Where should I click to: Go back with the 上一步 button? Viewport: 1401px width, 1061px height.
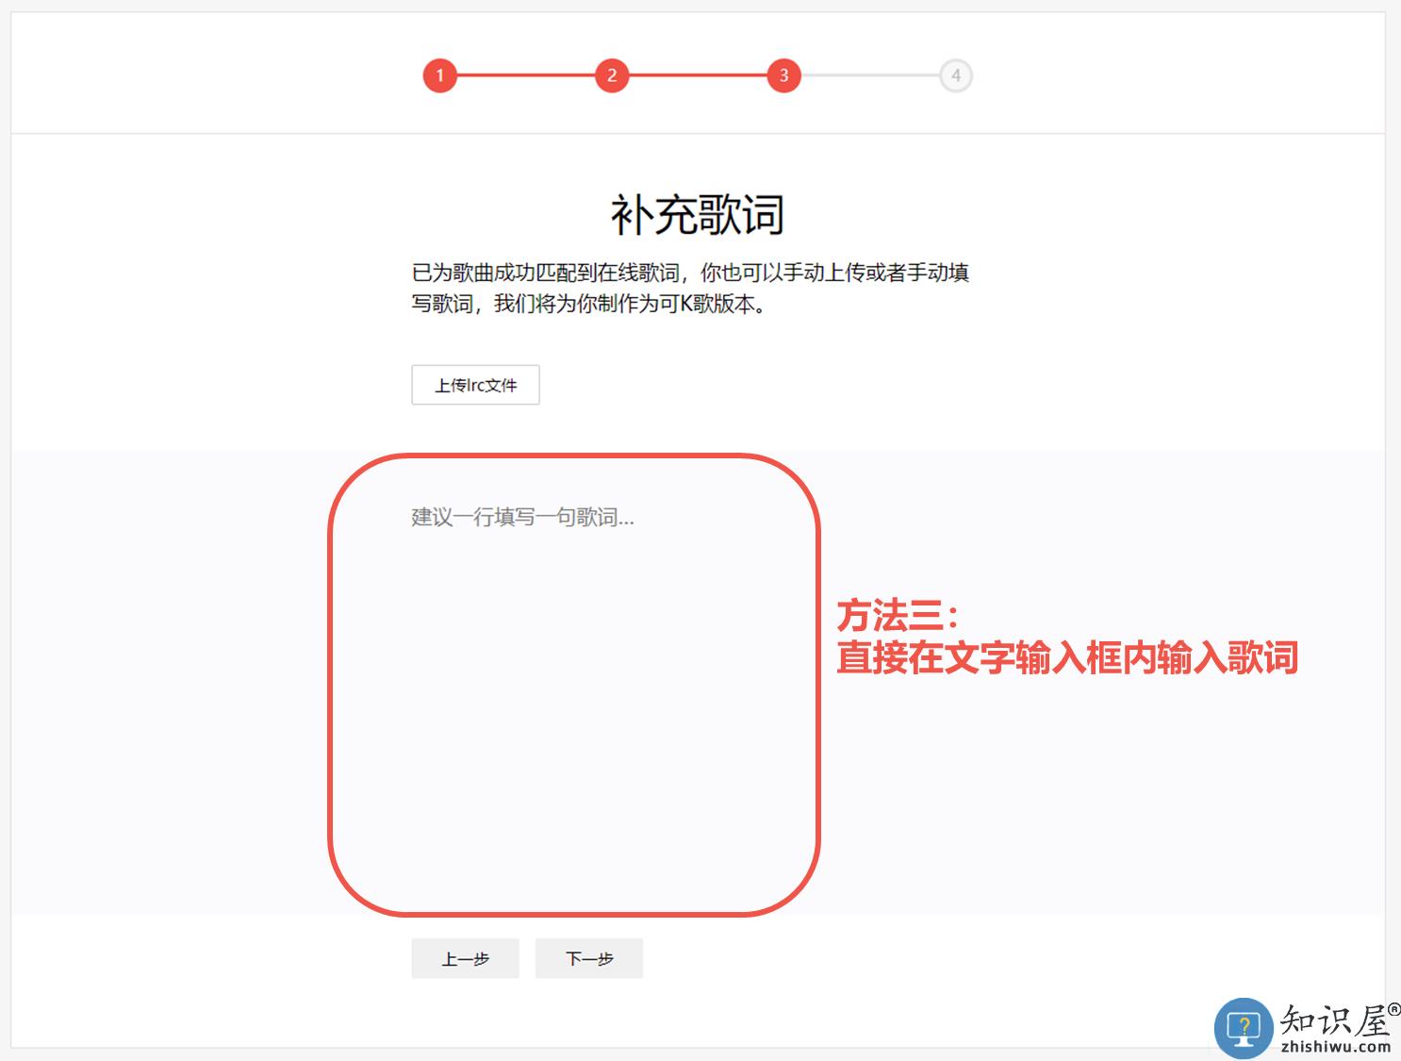(x=465, y=958)
